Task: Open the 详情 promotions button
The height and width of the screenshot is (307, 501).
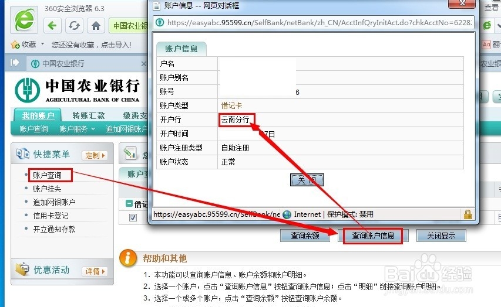Action: (95, 271)
